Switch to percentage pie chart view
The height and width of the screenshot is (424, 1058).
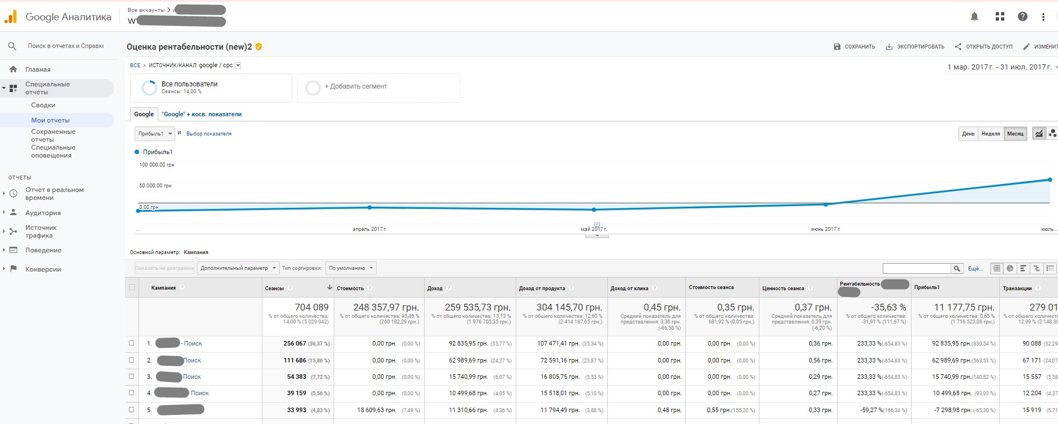coord(1009,268)
